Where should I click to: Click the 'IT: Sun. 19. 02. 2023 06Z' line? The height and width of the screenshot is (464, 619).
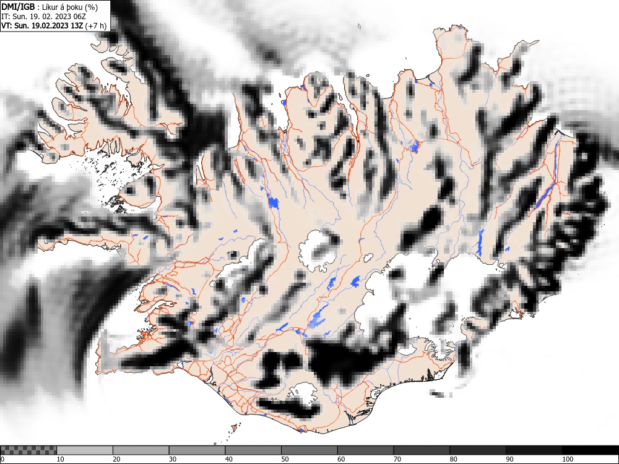(x=43, y=17)
